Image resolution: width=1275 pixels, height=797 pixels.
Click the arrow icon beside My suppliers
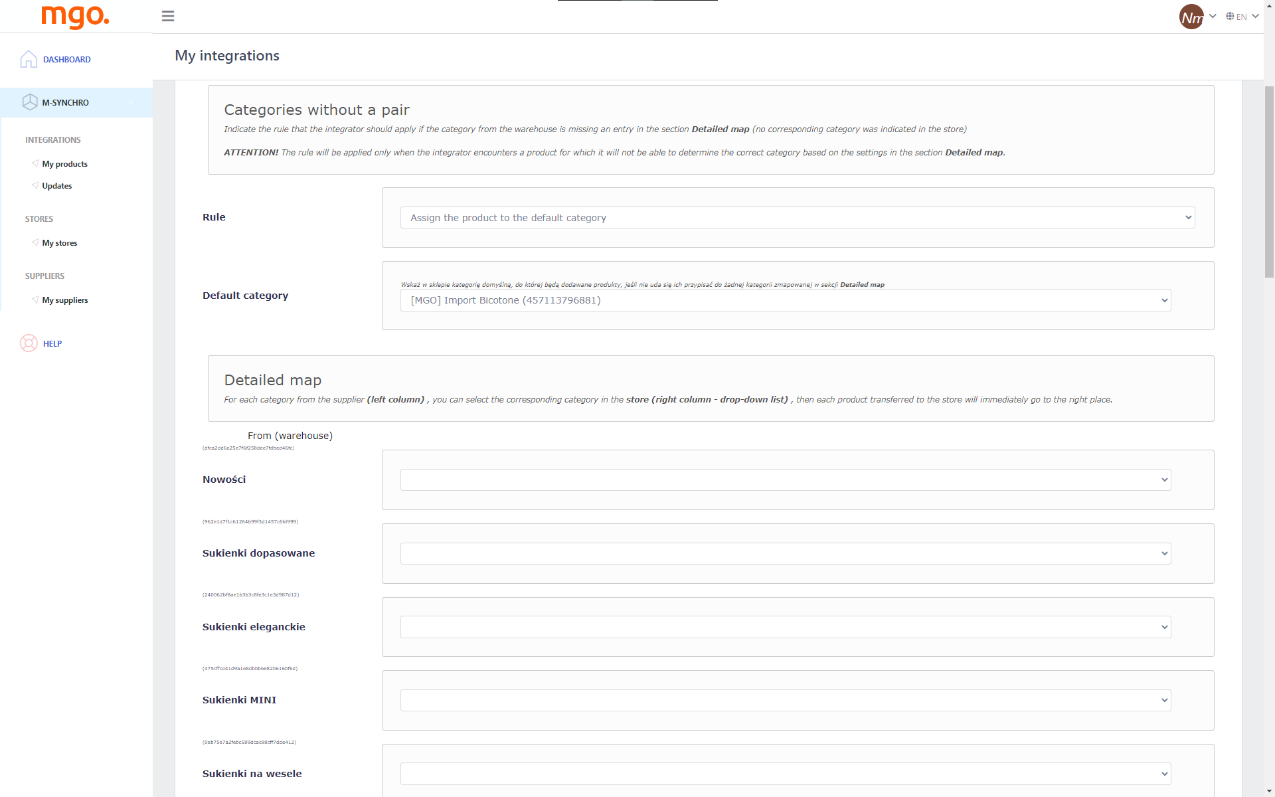[35, 300]
